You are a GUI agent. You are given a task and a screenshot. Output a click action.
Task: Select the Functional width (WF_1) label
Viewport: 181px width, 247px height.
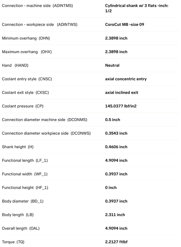pyautogui.click(x=25, y=174)
